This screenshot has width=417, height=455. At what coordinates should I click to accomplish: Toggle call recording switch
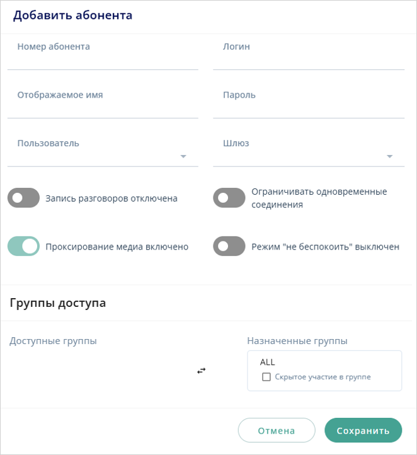[23, 198]
